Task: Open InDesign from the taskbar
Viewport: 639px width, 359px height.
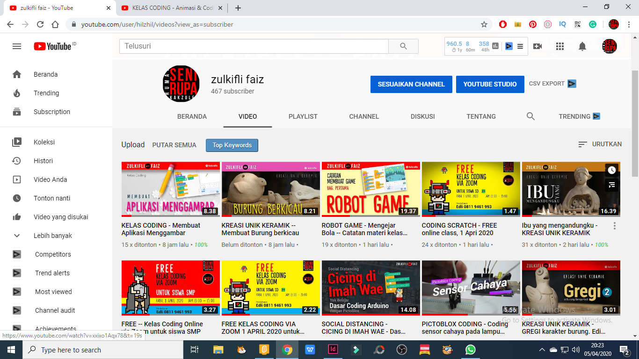Action: (333, 350)
